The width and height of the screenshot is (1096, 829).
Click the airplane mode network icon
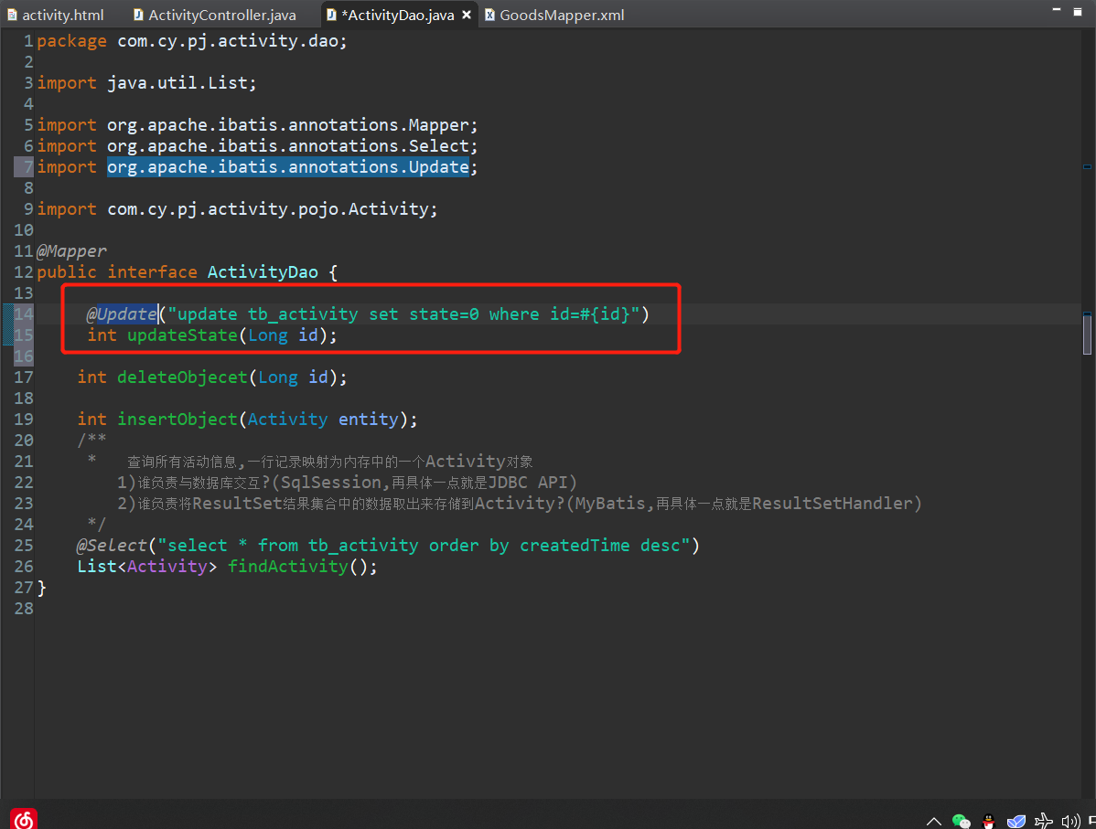(1044, 821)
